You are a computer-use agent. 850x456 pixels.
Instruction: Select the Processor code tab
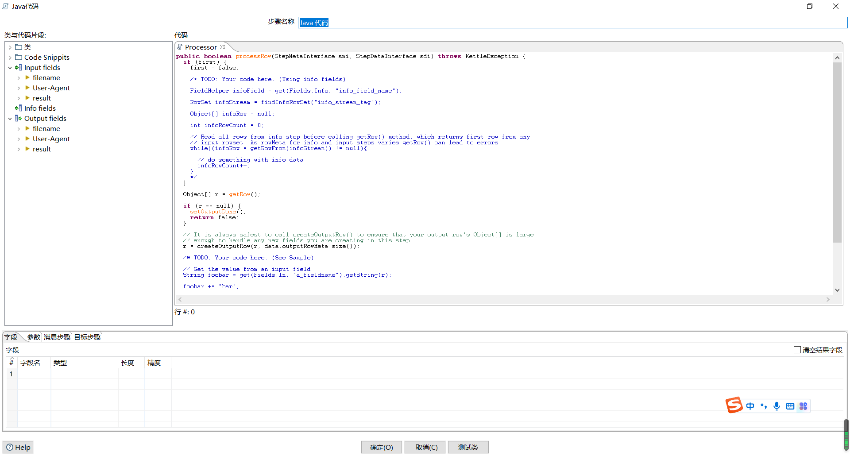click(201, 47)
